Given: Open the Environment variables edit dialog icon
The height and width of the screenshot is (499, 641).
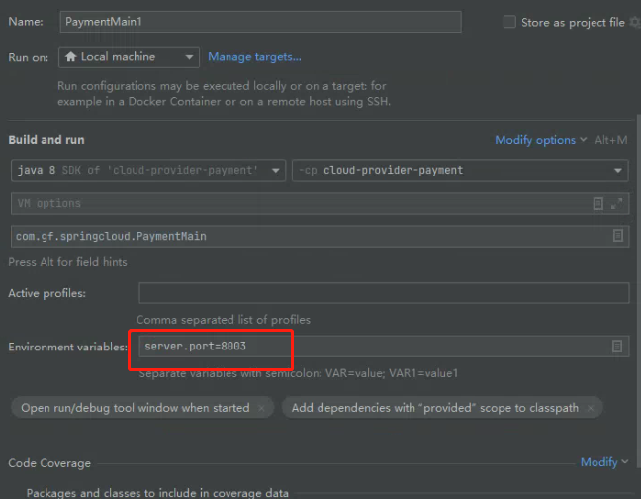Looking at the screenshot, I should coord(617,346).
